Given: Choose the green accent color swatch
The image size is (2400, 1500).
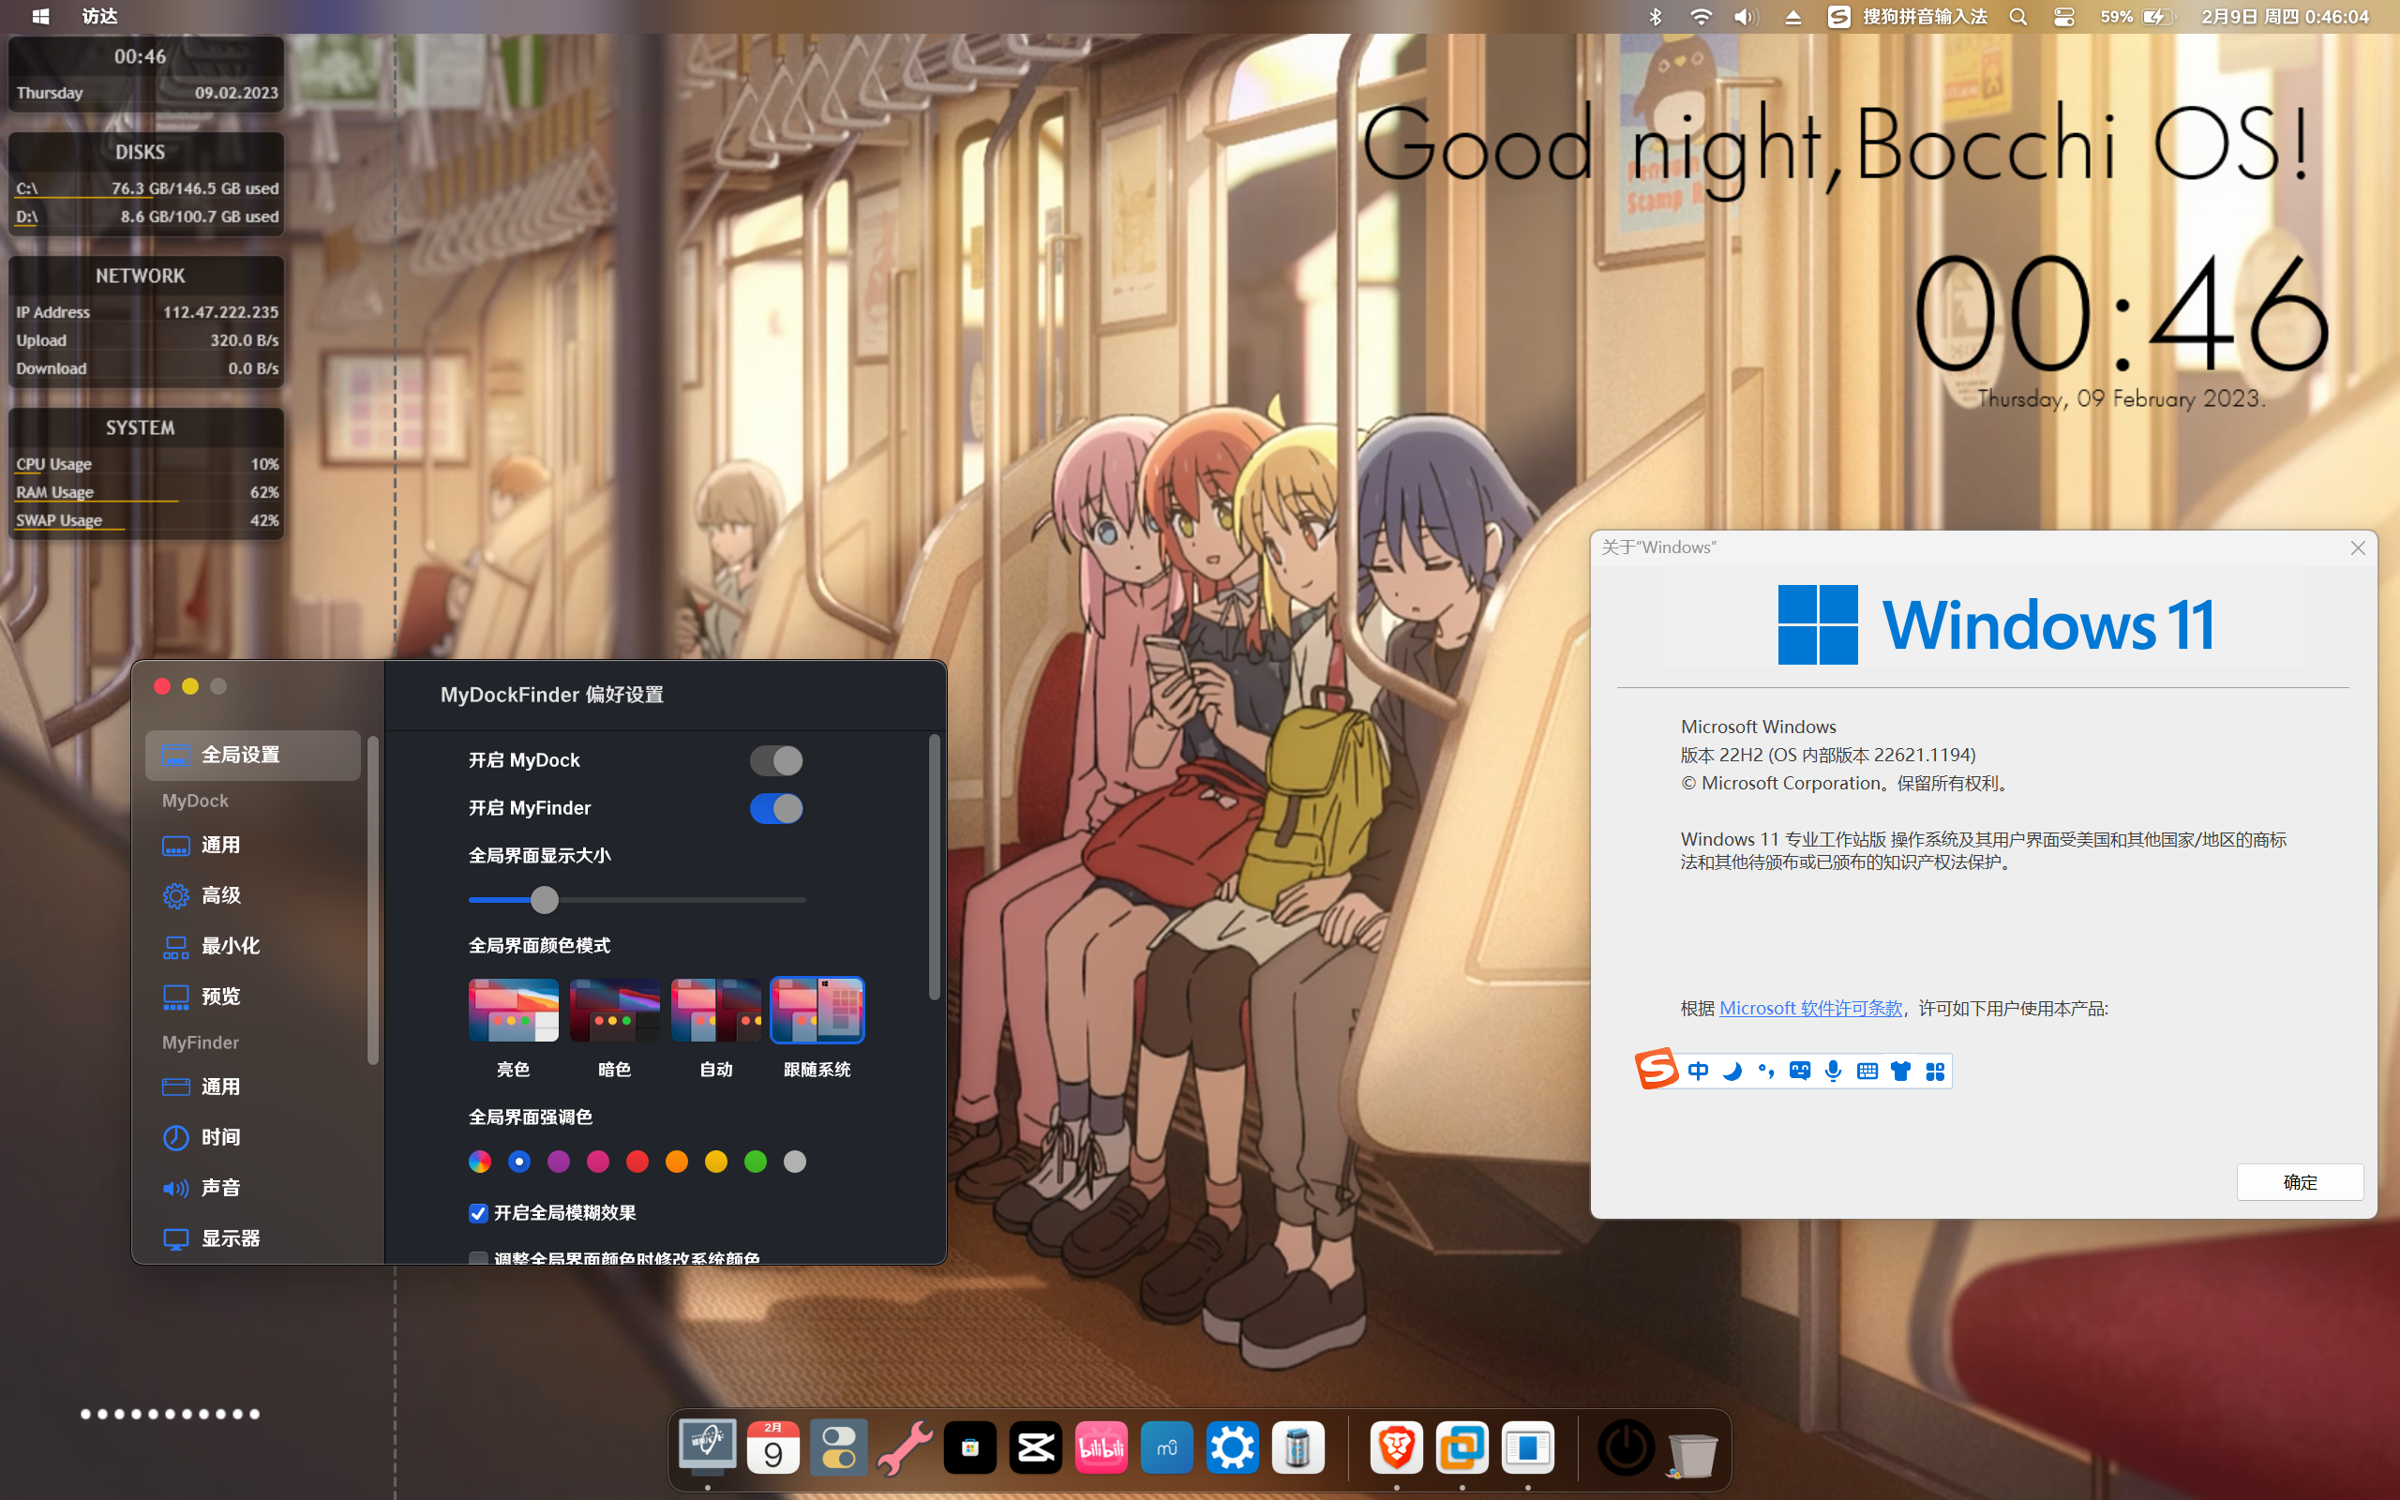Looking at the screenshot, I should (x=755, y=1162).
